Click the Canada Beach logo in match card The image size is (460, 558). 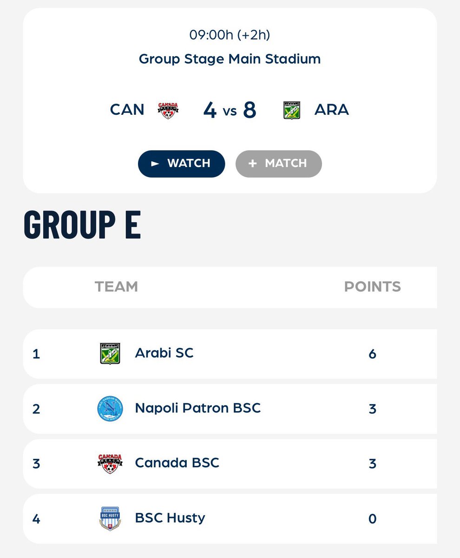(168, 111)
